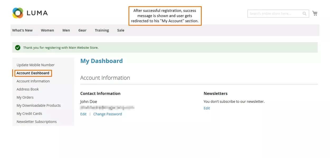Click the store search input field
Screen dimensions: 330x158
275,13
